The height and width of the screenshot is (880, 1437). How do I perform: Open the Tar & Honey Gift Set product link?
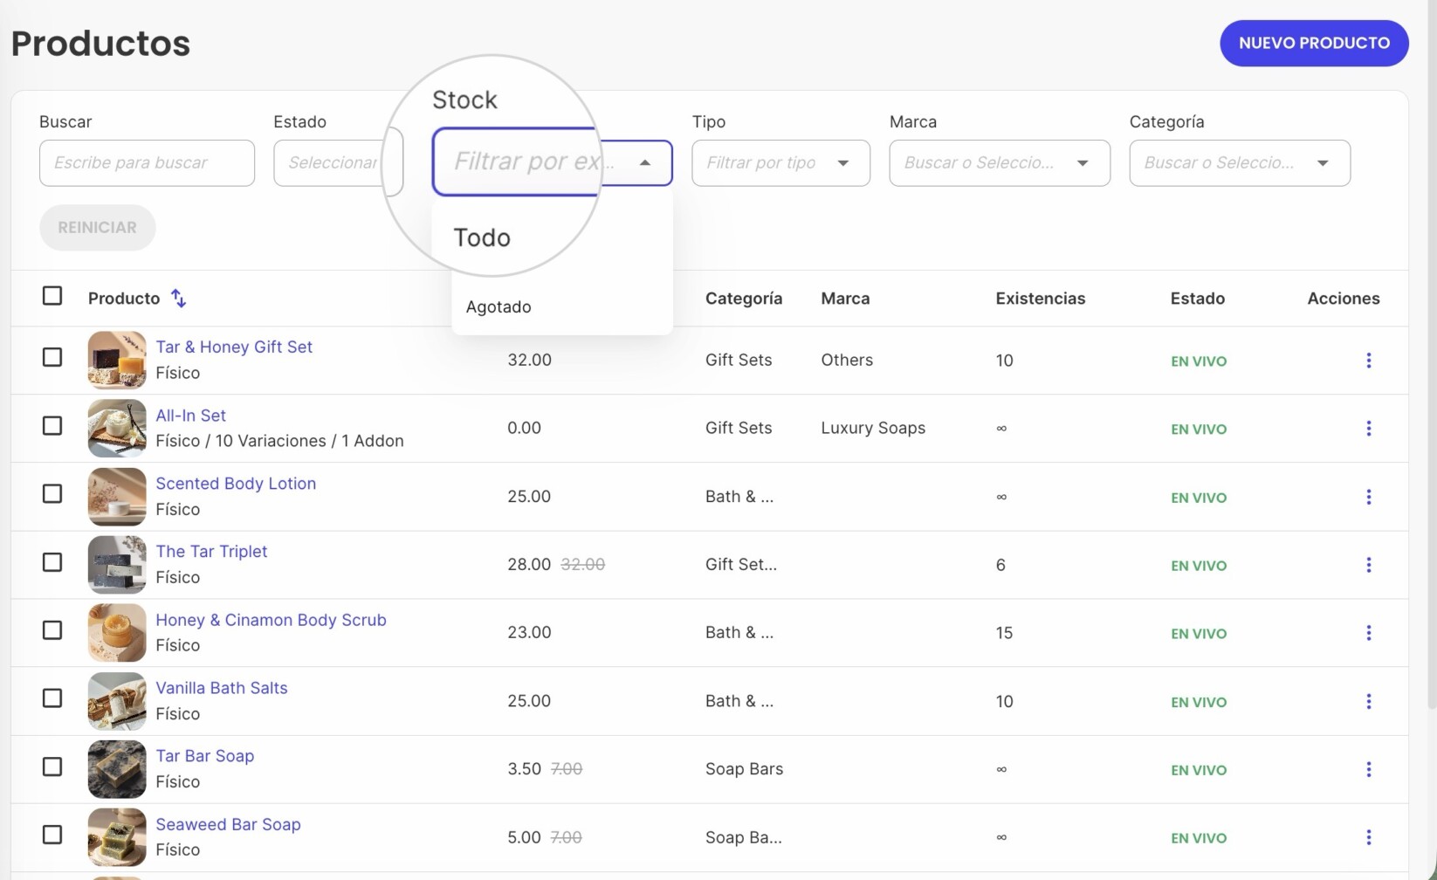pos(234,347)
